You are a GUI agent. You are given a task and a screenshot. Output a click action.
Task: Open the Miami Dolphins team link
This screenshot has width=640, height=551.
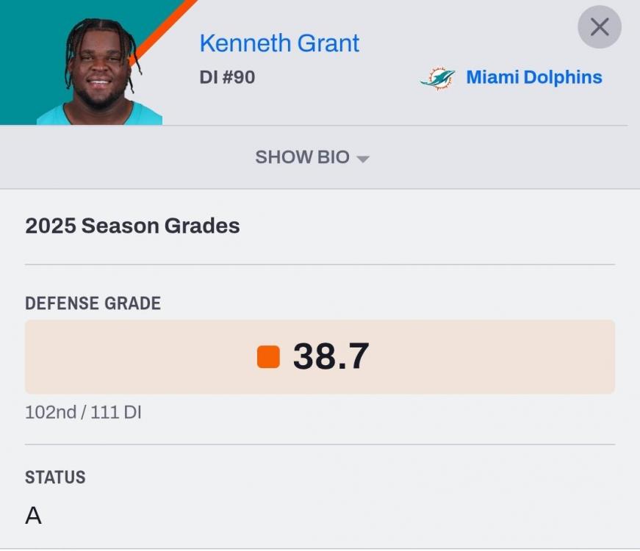533,77
